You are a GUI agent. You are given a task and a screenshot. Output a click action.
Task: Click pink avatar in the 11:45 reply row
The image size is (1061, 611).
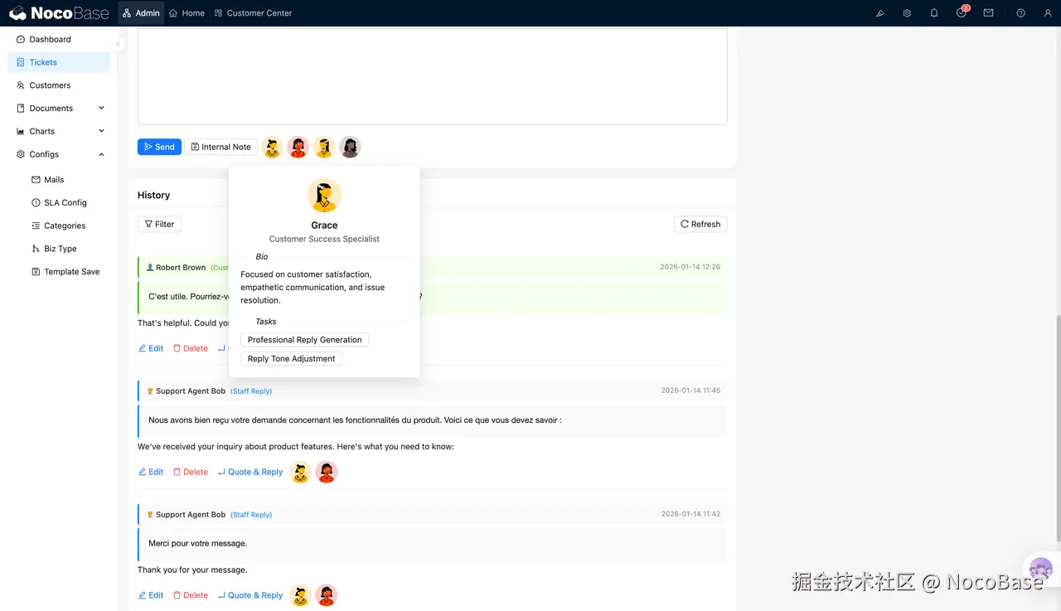[x=327, y=472]
